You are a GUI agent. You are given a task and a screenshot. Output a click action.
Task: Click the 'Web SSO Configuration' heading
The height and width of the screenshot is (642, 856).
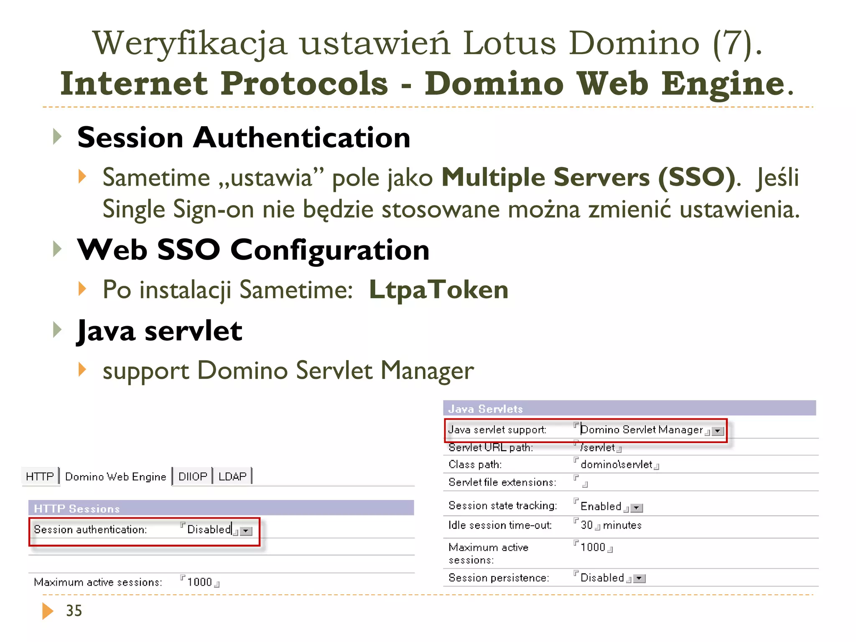coord(253,250)
